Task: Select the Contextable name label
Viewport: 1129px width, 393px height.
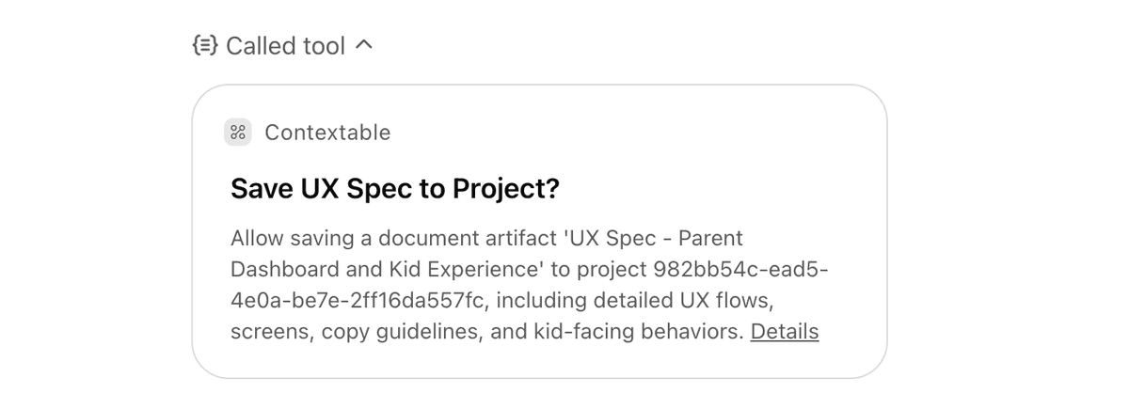Action: click(327, 133)
